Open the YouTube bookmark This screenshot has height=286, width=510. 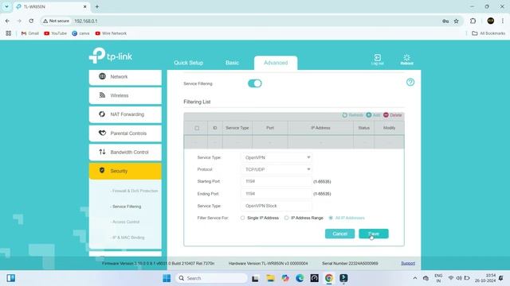[55, 33]
